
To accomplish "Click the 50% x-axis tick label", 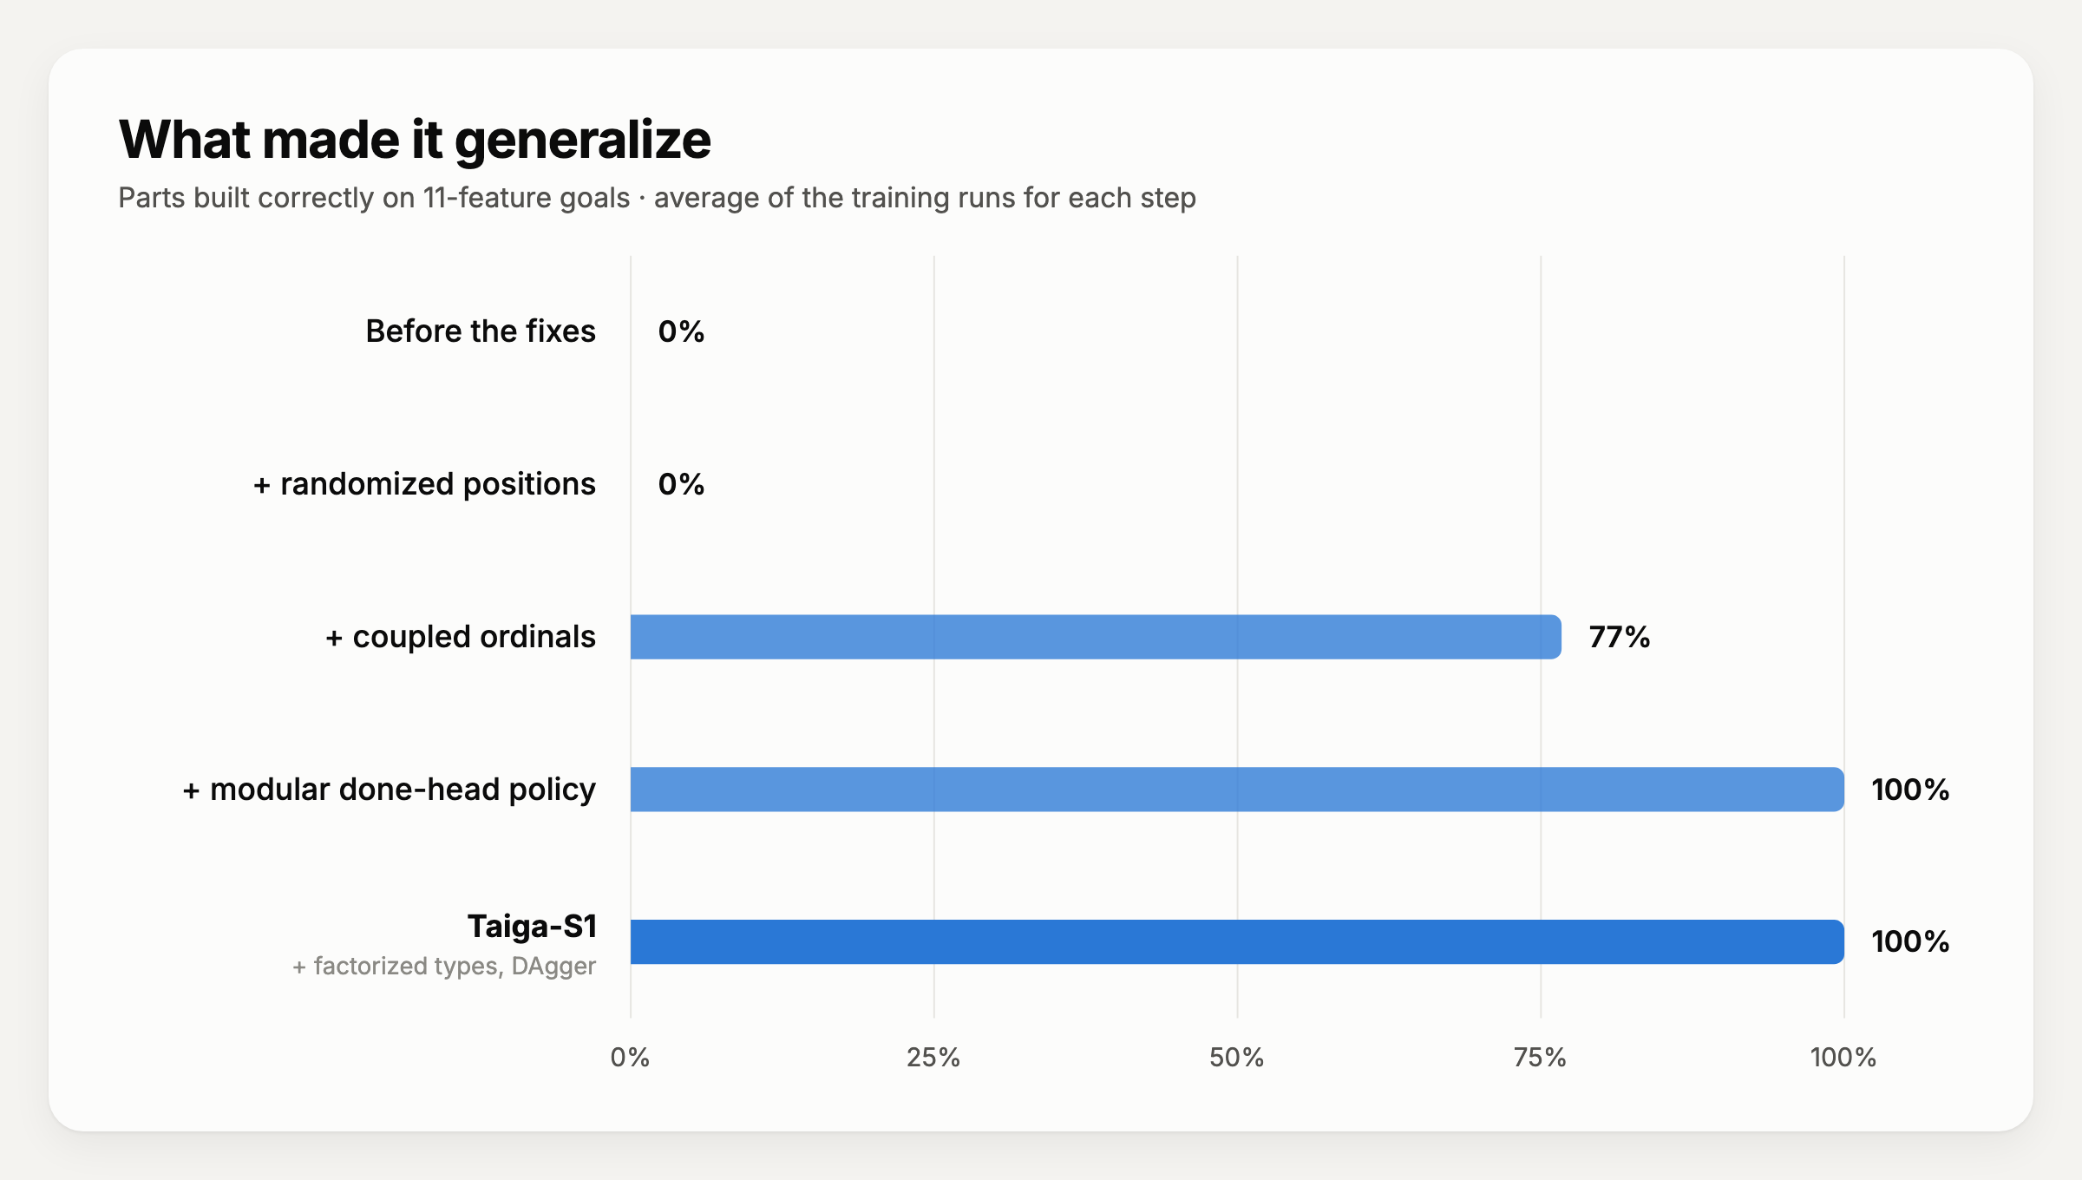I will point(1237,1057).
